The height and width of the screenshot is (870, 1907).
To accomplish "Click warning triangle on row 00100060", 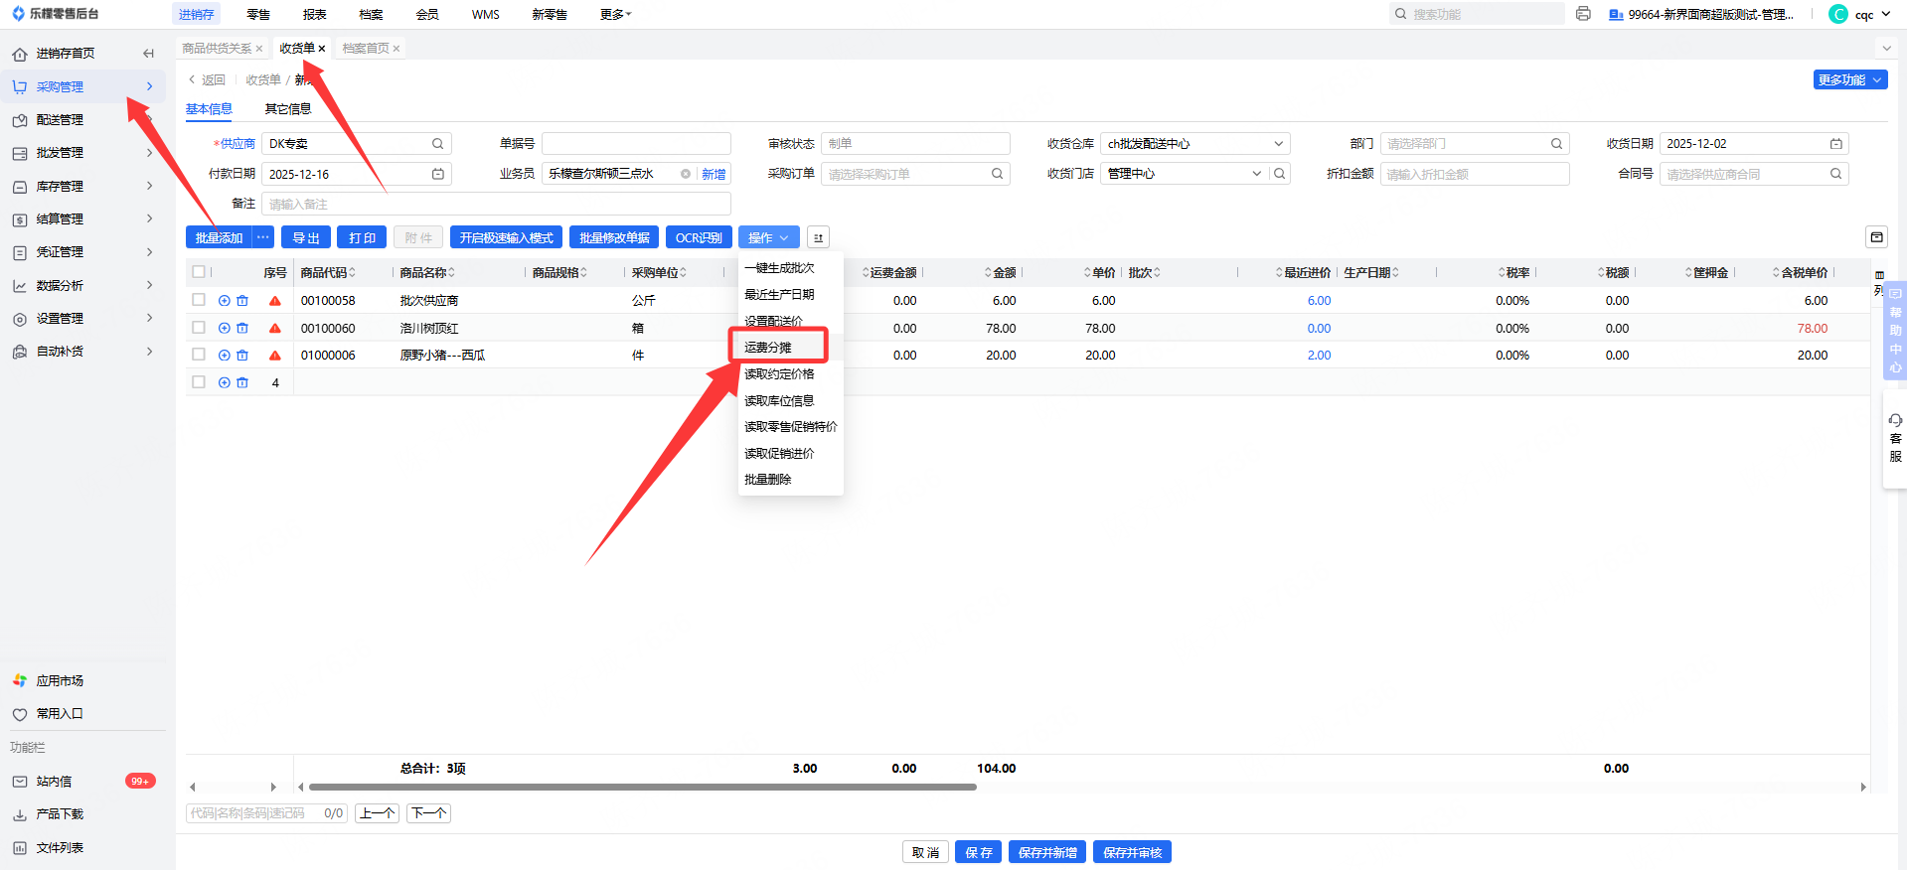I will click(275, 328).
